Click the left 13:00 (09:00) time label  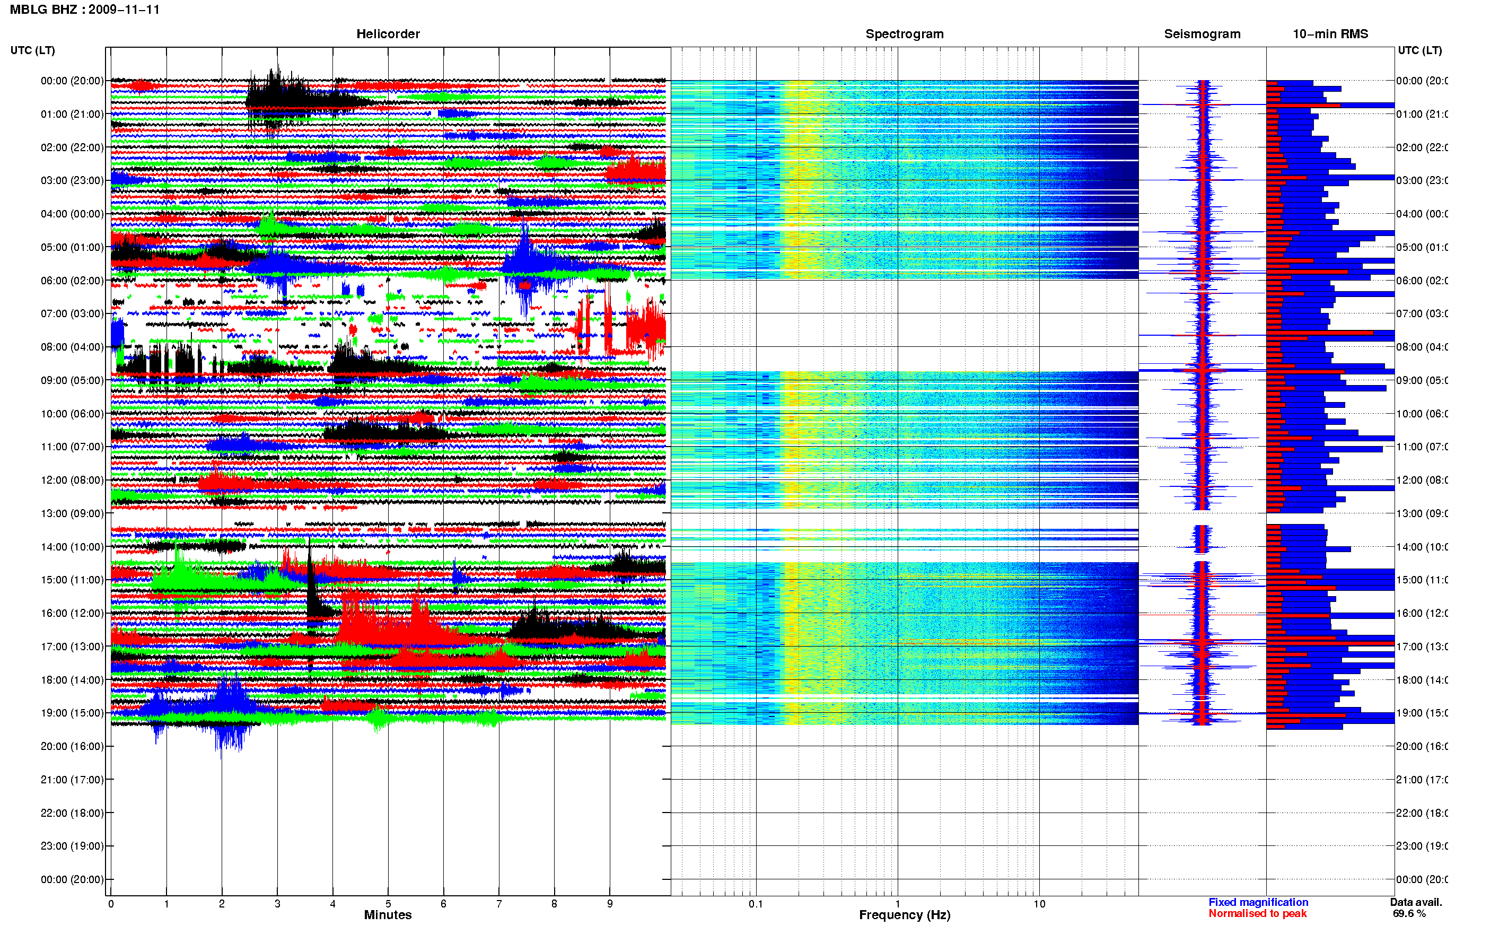coord(72,513)
